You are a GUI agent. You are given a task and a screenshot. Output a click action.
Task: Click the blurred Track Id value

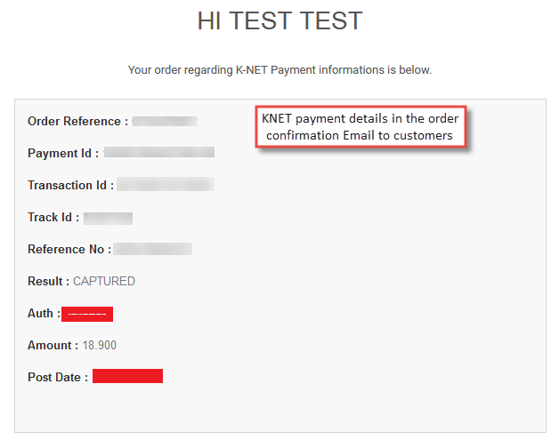[108, 218]
